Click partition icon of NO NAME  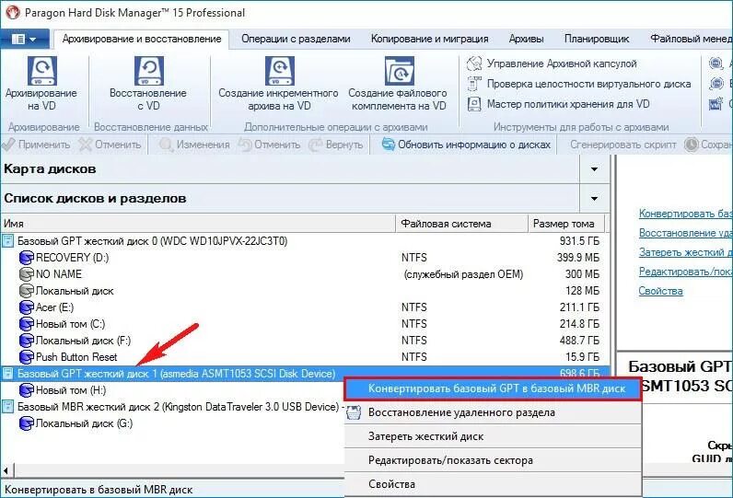coord(26,274)
